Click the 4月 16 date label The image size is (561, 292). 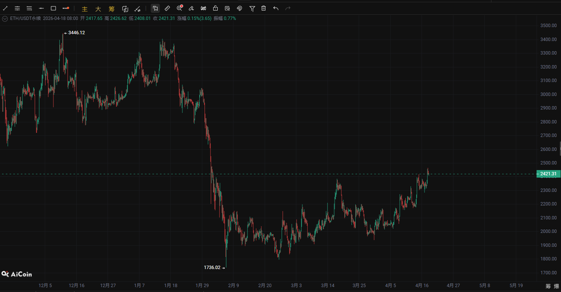422,286
